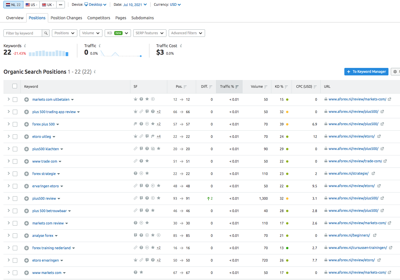Click the Filter by keyword input field
Viewport: 400px width, 280px height.
pyautogui.click(x=23, y=33)
